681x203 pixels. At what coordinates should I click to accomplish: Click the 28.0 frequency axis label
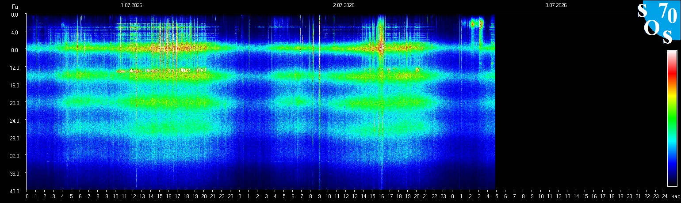(14, 138)
